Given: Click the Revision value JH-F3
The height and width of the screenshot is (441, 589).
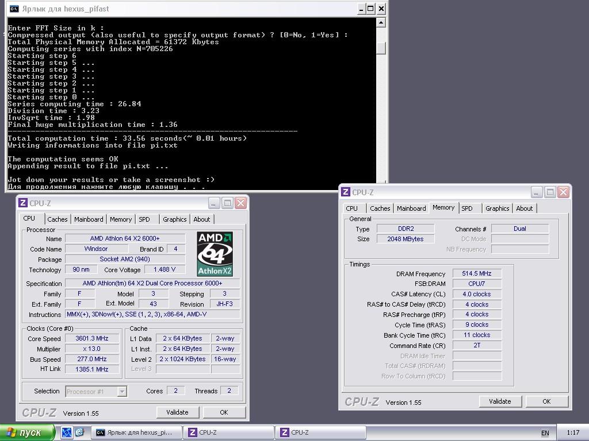Looking at the screenshot, I should 225,304.
